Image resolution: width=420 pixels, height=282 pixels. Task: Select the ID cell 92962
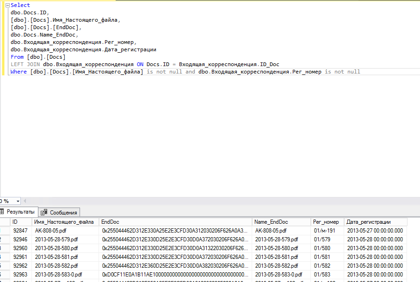click(x=21, y=266)
